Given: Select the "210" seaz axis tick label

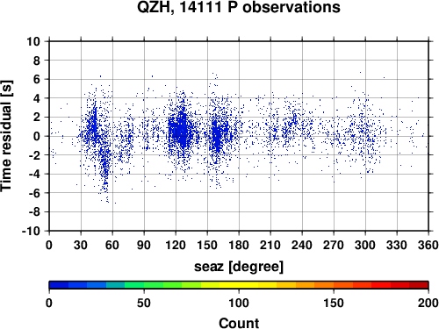Looking at the screenshot, I should 270,245.
